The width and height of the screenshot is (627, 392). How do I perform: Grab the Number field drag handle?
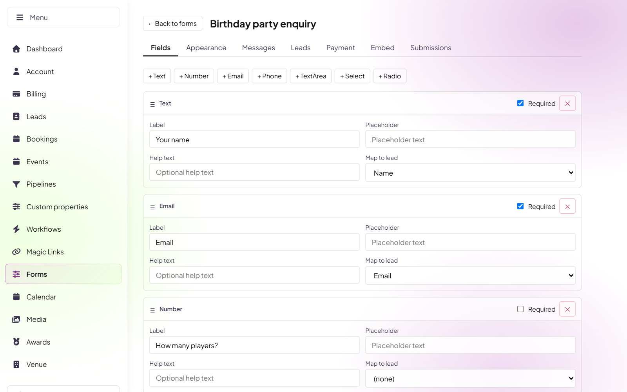point(152,310)
